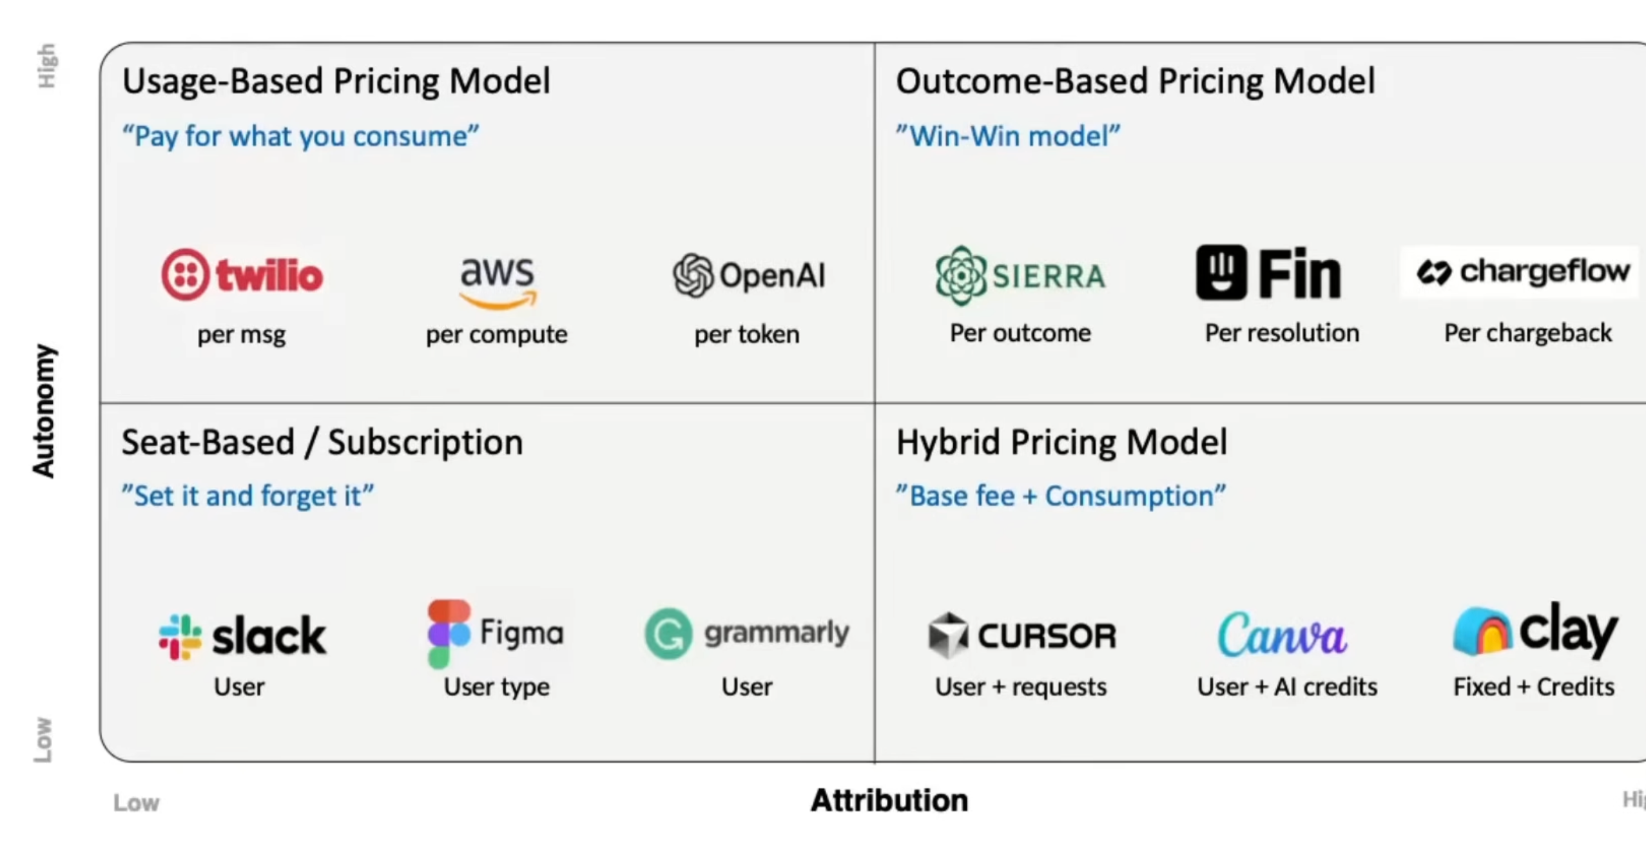The width and height of the screenshot is (1646, 844).
Task: Select the Fin logo
Action: (x=1268, y=273)
